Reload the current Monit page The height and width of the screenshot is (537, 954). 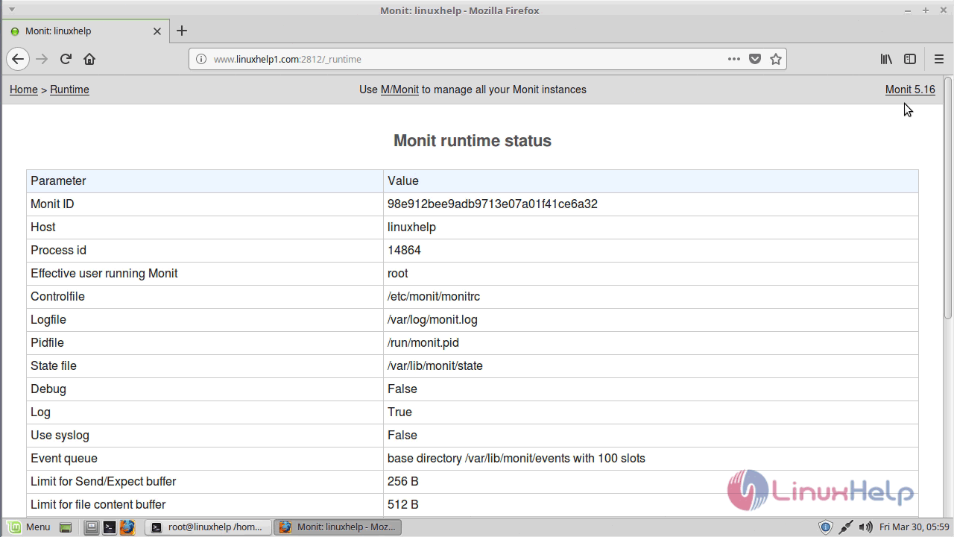coord(66,59)
